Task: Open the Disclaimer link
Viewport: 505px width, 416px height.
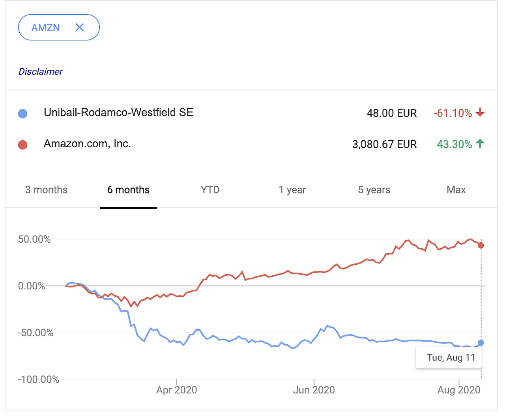Action: click(41, 72)
